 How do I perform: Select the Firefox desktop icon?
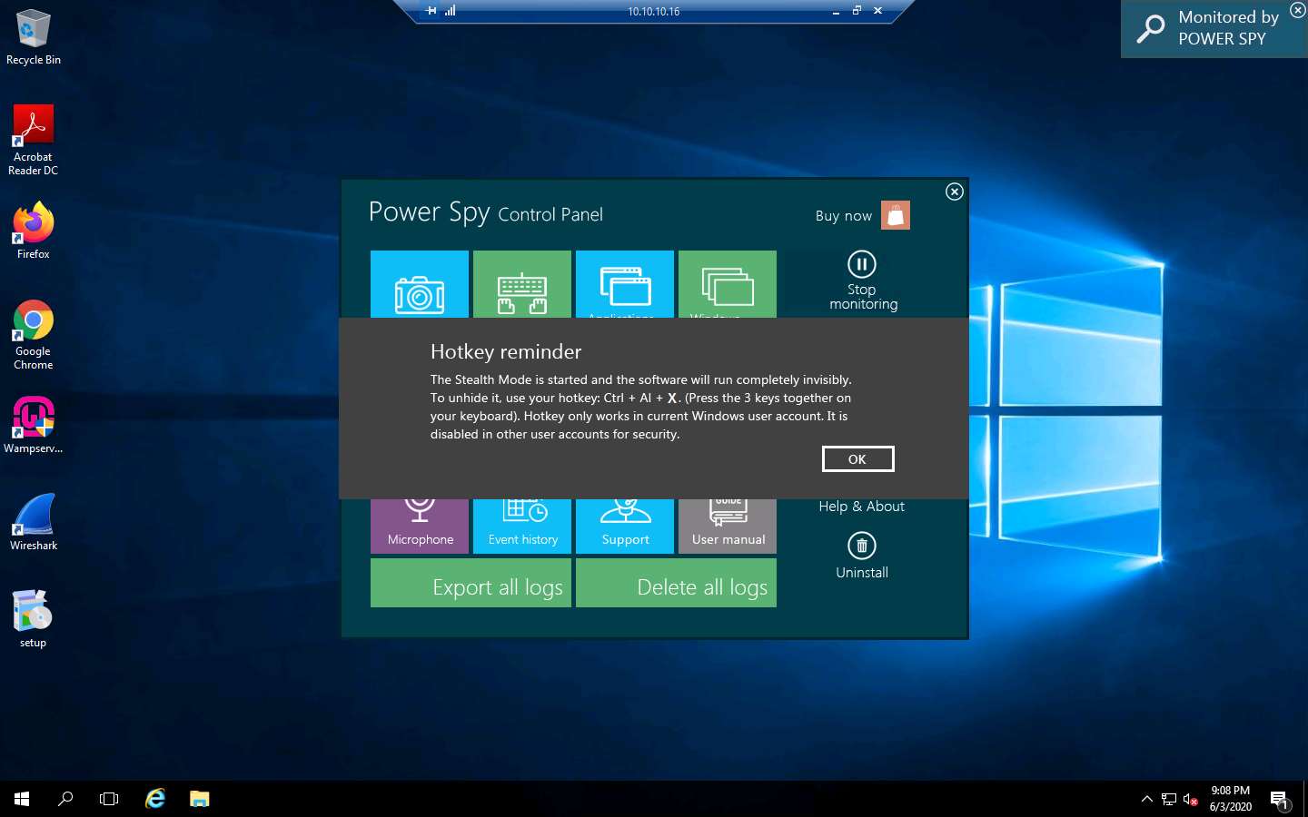(34, 231)
